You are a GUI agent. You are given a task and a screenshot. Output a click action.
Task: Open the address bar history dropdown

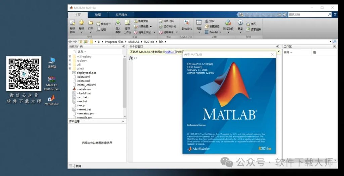(330, 41)
